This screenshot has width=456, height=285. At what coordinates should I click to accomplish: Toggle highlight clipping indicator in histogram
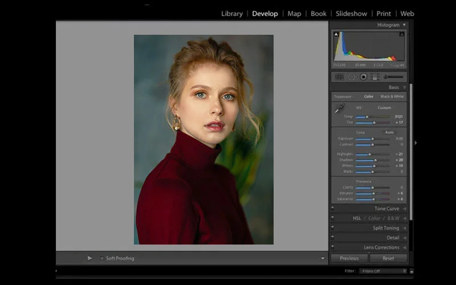tap(402, 34)
